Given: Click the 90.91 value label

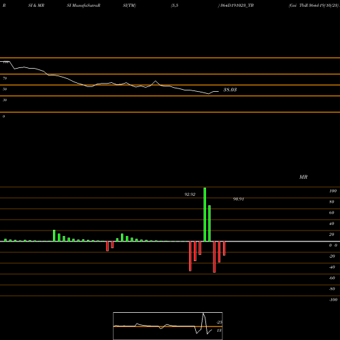Looking at the screenshot, I should 239,199.
